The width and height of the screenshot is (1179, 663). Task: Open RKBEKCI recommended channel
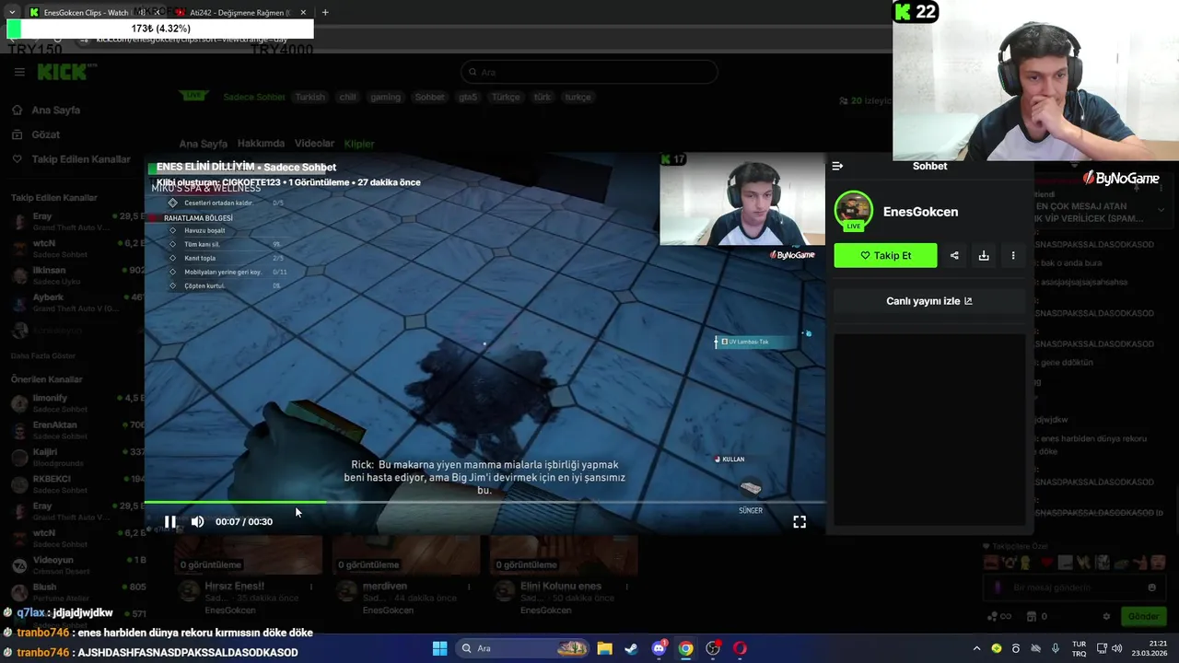pos(72,483)
